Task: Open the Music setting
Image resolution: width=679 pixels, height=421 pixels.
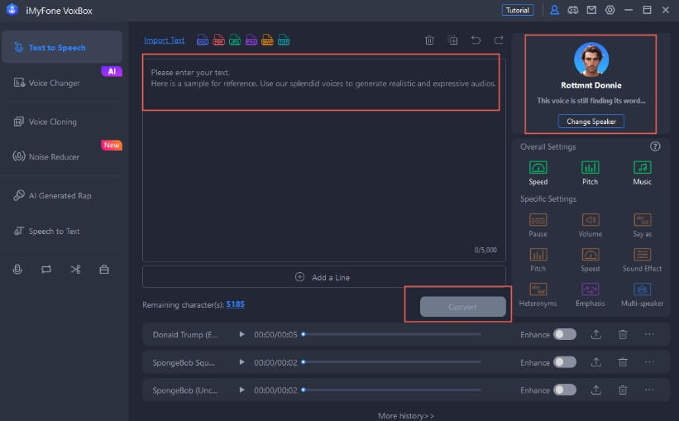Action: [x=642, y=173]
